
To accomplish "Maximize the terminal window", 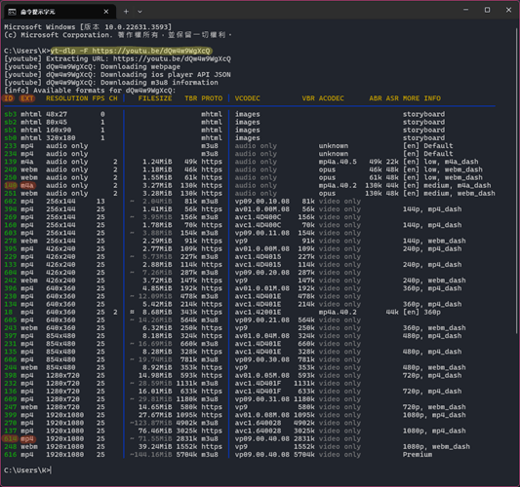I will tap(487, 10).
